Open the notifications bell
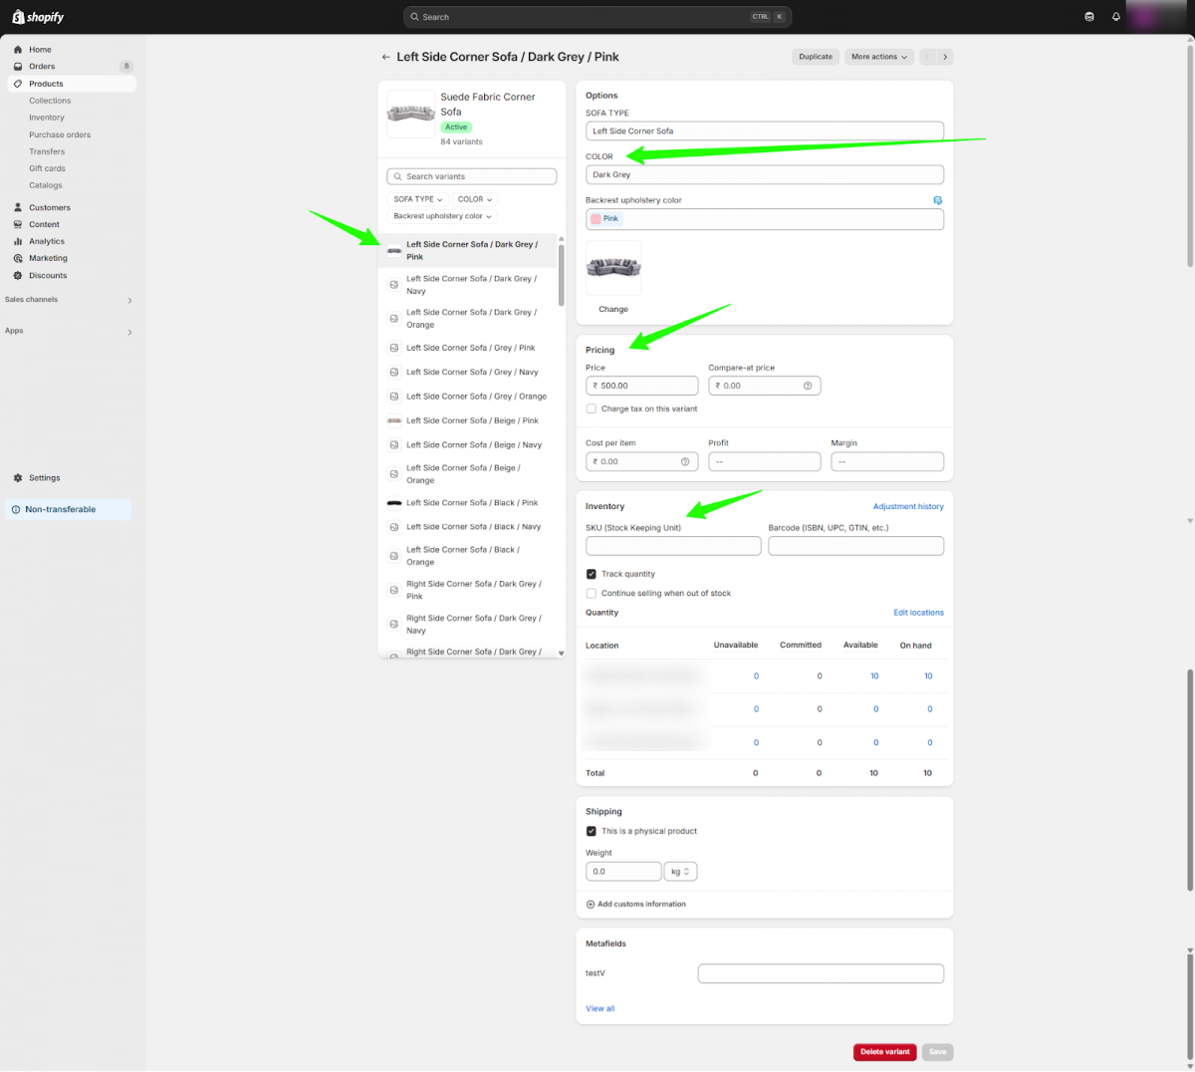Screen dimensions: 1195x1072 [1116, 16]
